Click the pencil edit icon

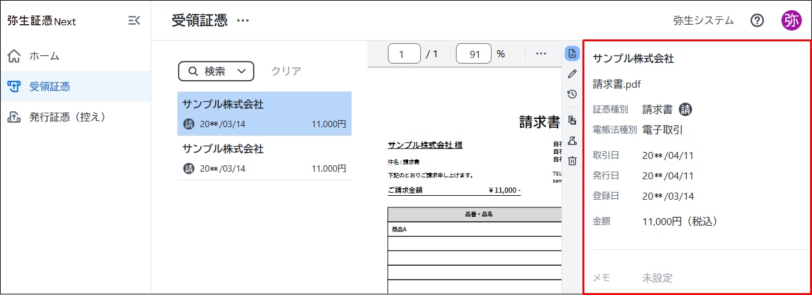click(572, 74)
